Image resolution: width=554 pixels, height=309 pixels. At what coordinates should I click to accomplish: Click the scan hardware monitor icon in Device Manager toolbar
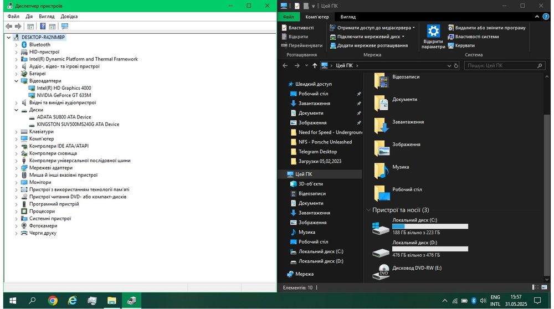coord(65,26)
